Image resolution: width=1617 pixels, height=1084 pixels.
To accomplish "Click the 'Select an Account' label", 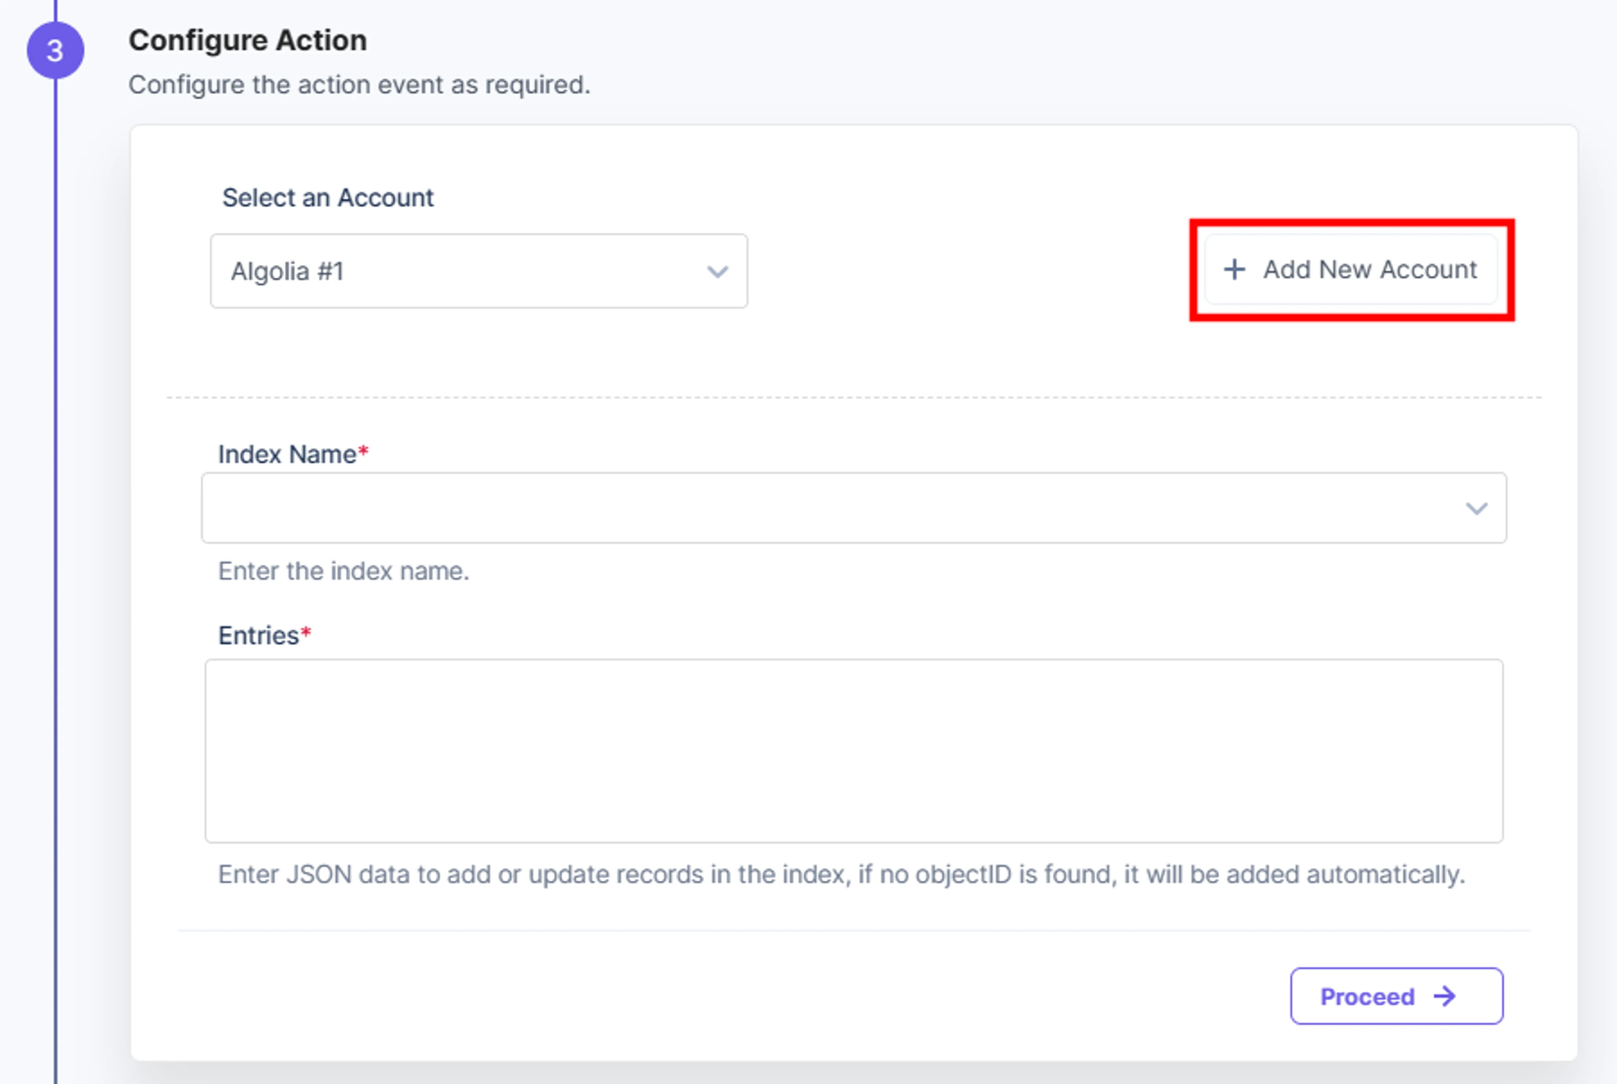I will point(328,198).
